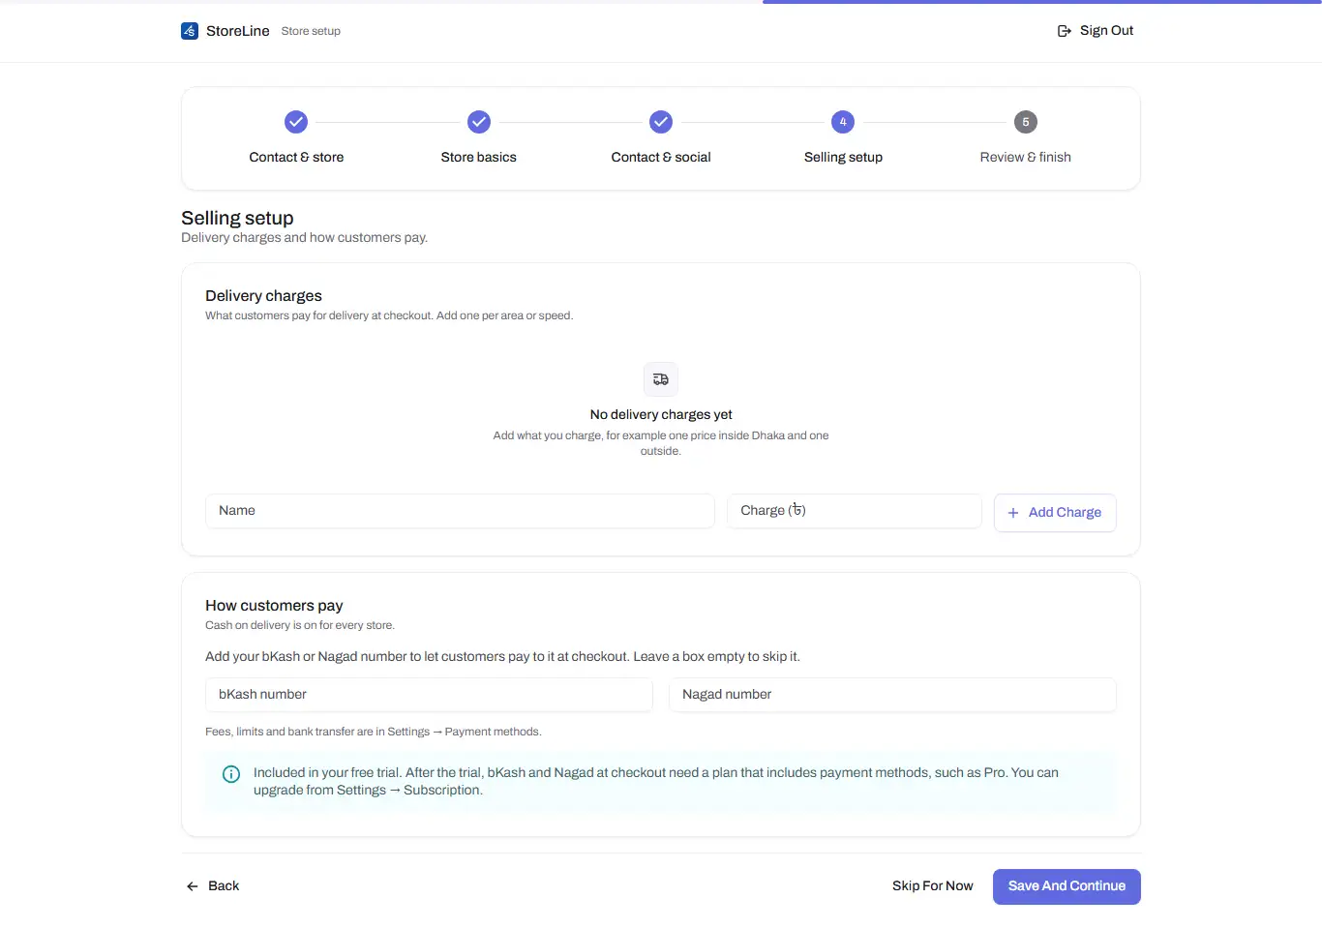The height and width of the screenshot is (928, 1322).
Task: Click the Add Charge button label
Action: pyautogui.click(x=1065, y=513)
